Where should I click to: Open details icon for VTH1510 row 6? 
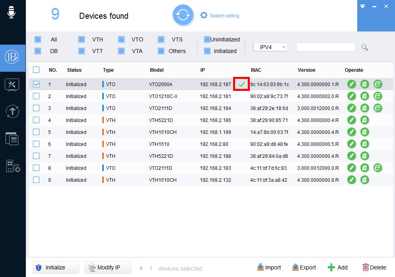click(364, 144)
